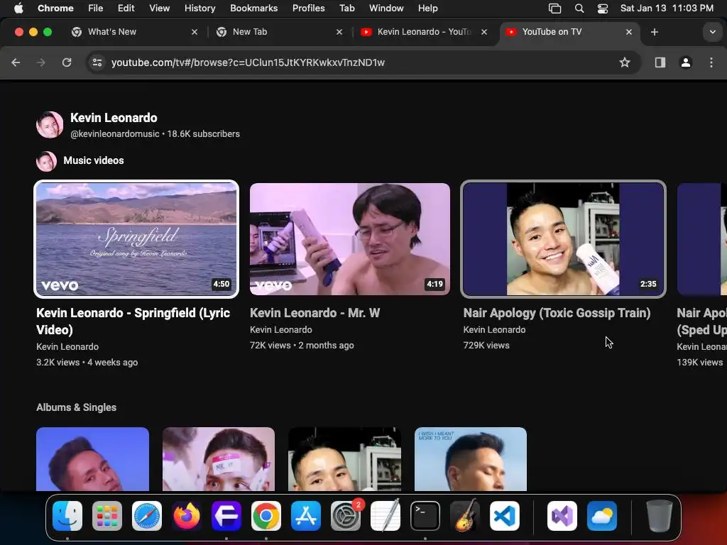The image size is (727, 545).
Task: Close the YouTube on TV tab
Action: coord(629,32)
